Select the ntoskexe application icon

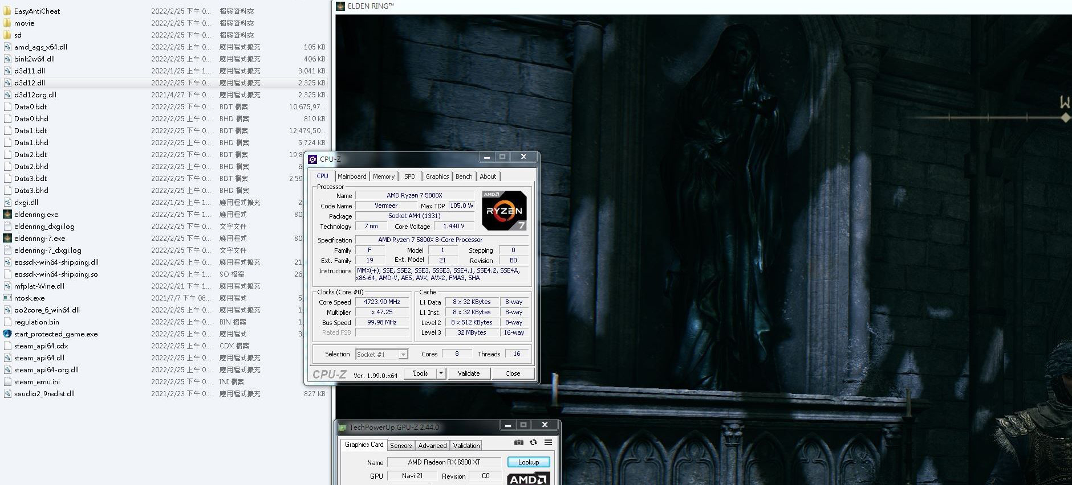[7, 298]
